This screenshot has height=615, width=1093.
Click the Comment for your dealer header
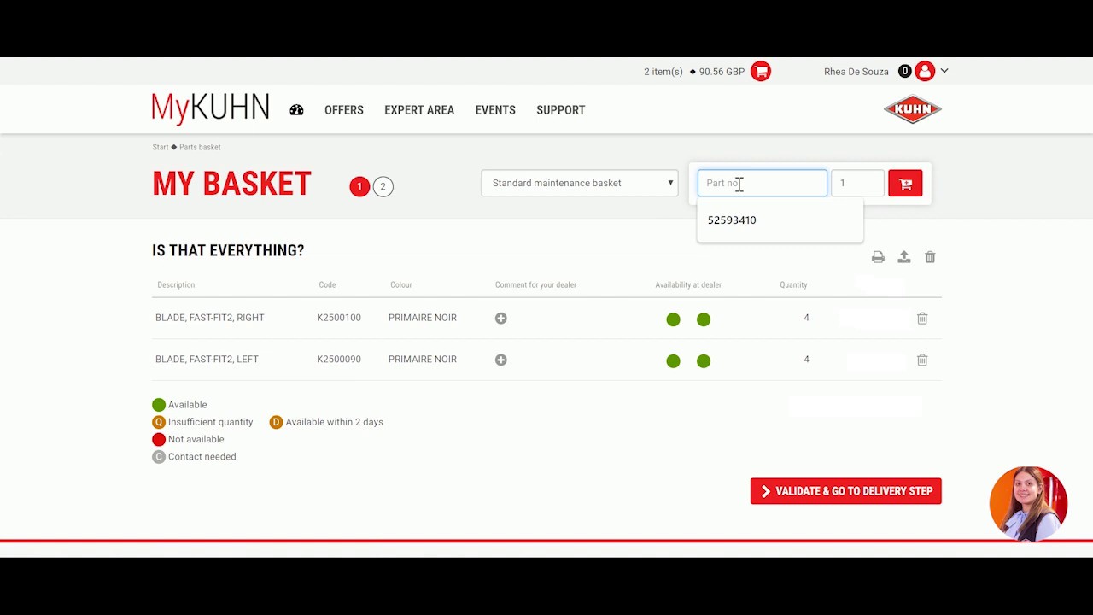pyautogui.click(x=535, y=285)
